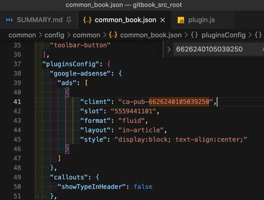264x200 pixels.
Task: Click the "toolbar-button" string on line 35
Action: tap(80, 45)
